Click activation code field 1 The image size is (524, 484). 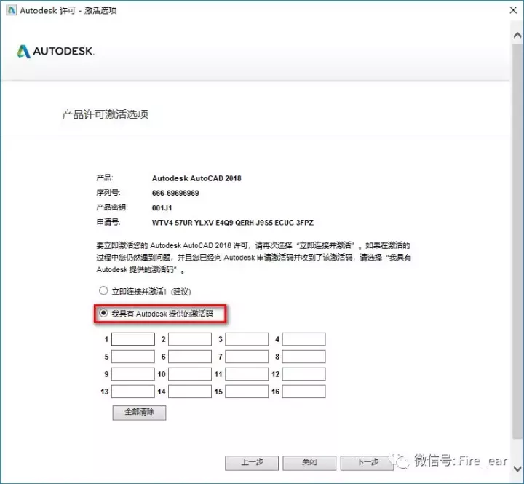coord(132,339)
